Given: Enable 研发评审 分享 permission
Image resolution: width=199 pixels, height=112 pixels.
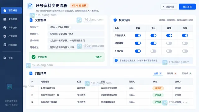Looking at the screenshot, I should click(x=185, y=43).
